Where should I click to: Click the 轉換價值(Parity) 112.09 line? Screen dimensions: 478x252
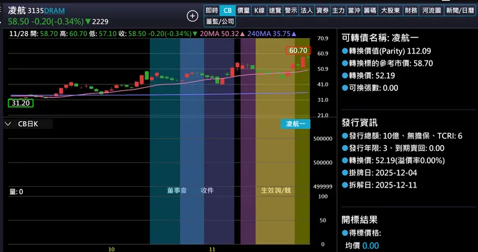pyautogui.click(x=386, y=51)
